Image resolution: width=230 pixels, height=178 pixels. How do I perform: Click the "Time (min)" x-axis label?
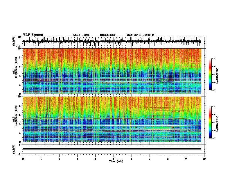(x=116, y=161)
